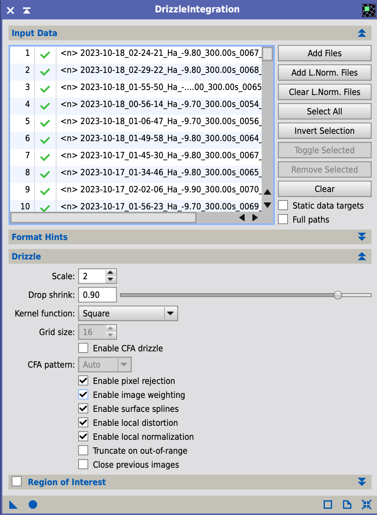Enable Static data targets checkbox

point(283,205)
